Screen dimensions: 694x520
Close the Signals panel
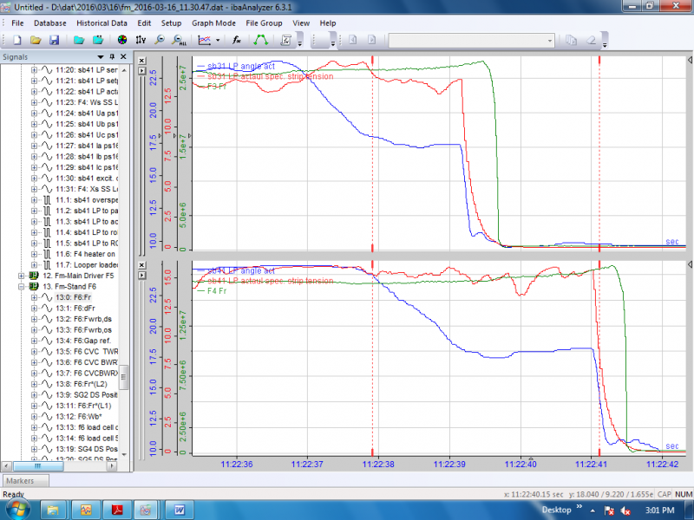tap(124, 56)
